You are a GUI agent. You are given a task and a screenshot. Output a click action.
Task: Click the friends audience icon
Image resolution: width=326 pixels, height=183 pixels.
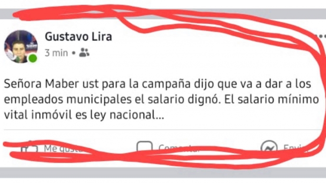(x=84, y=53)
